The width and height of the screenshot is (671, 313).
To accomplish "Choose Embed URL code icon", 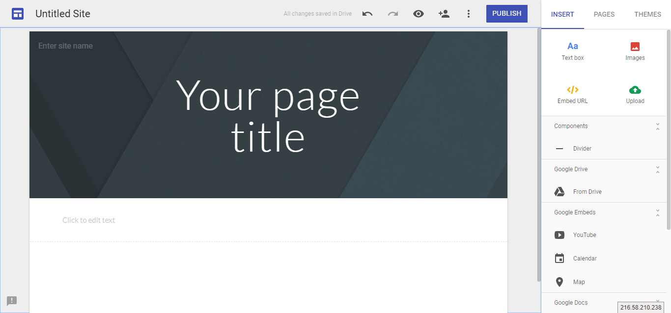I will (x=573, y=90).
